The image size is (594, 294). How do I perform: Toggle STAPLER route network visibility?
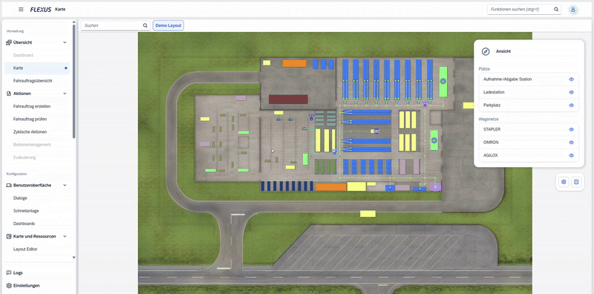[x=571, y=130]
